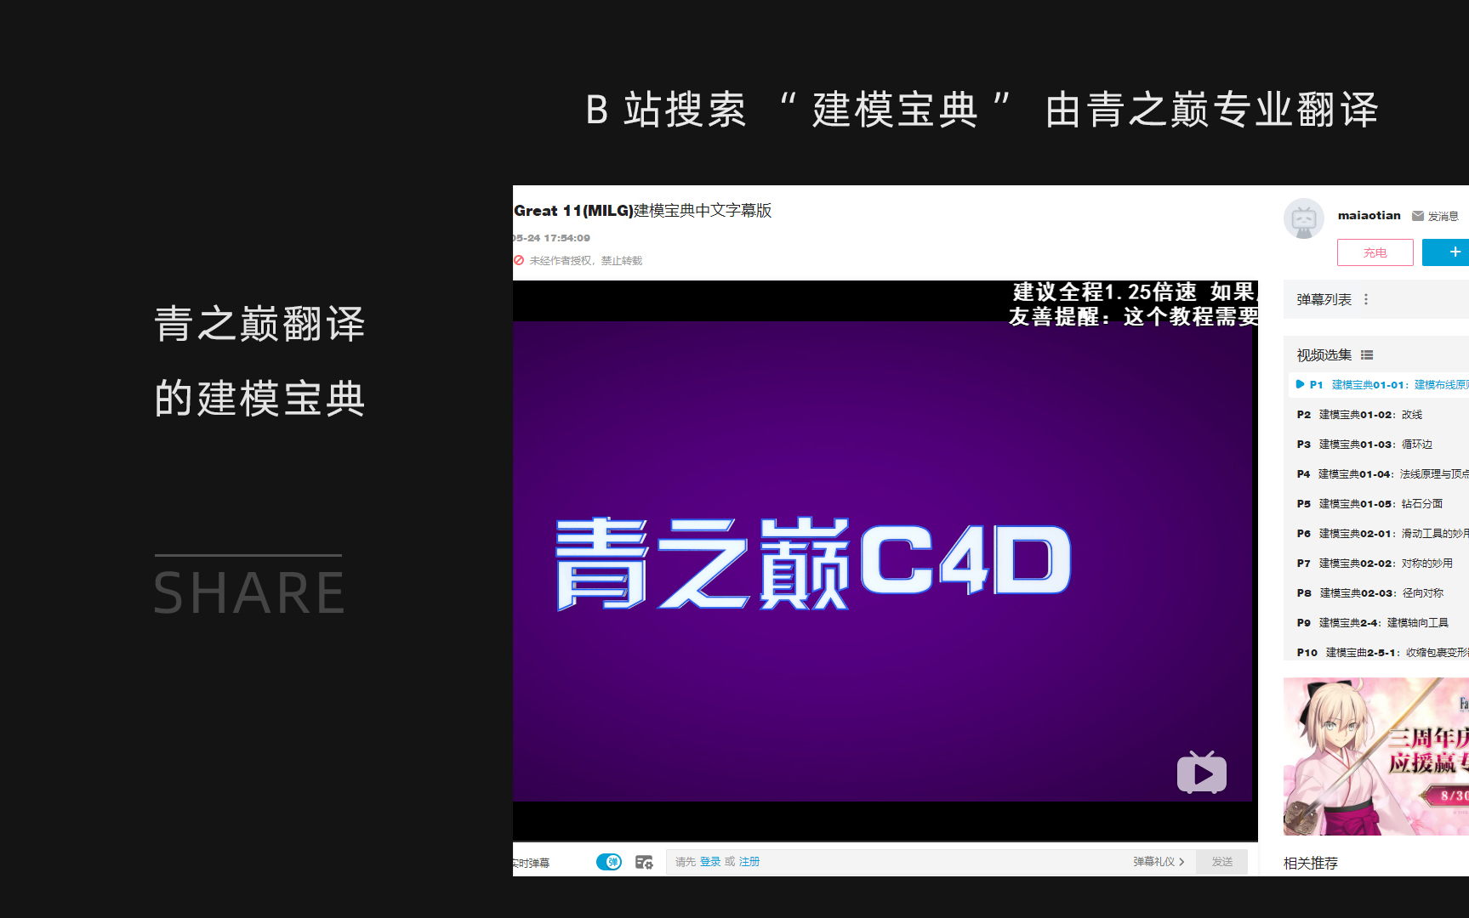1469x918 pixels.
Task: Click the upload timestamp 17:54:09
Action: pos(567,238)
